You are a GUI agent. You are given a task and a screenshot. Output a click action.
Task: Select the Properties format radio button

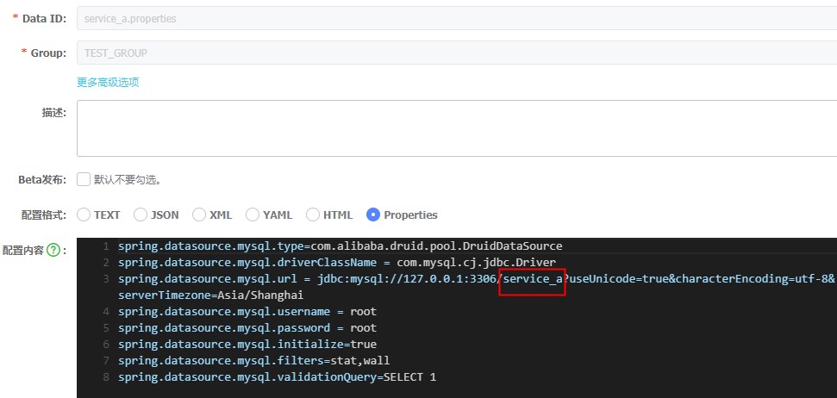(x=373, y=215)
